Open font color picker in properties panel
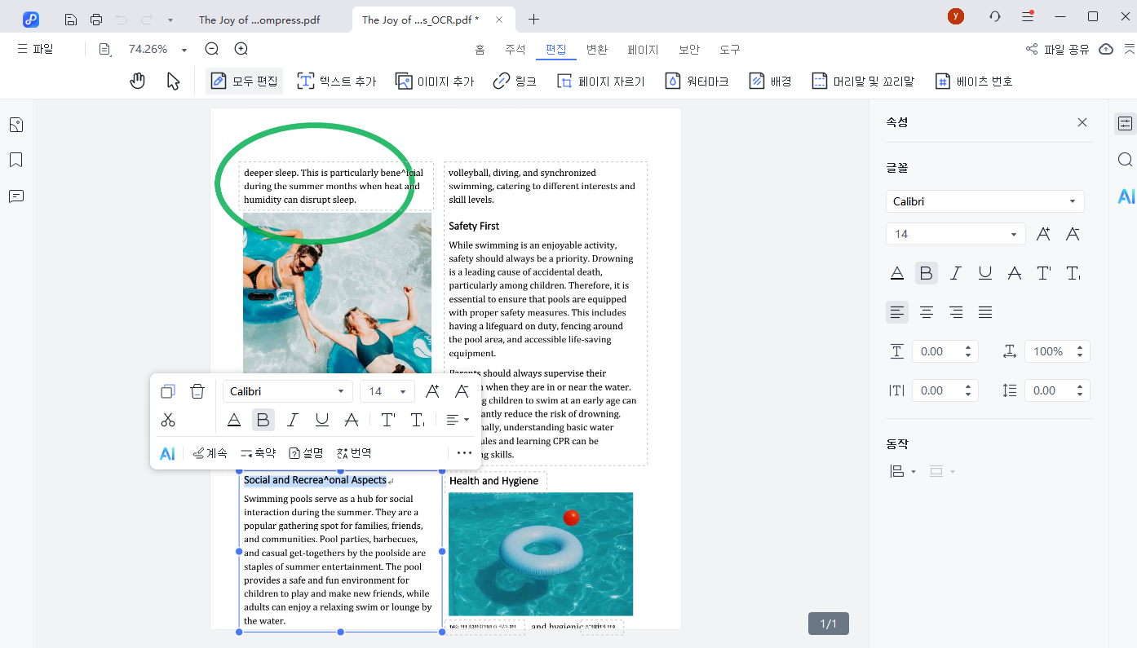This screenshot has height=648, width=1137. tap(897, 273)
